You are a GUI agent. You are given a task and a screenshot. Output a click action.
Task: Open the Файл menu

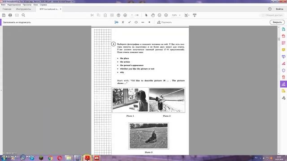point(3,5)
